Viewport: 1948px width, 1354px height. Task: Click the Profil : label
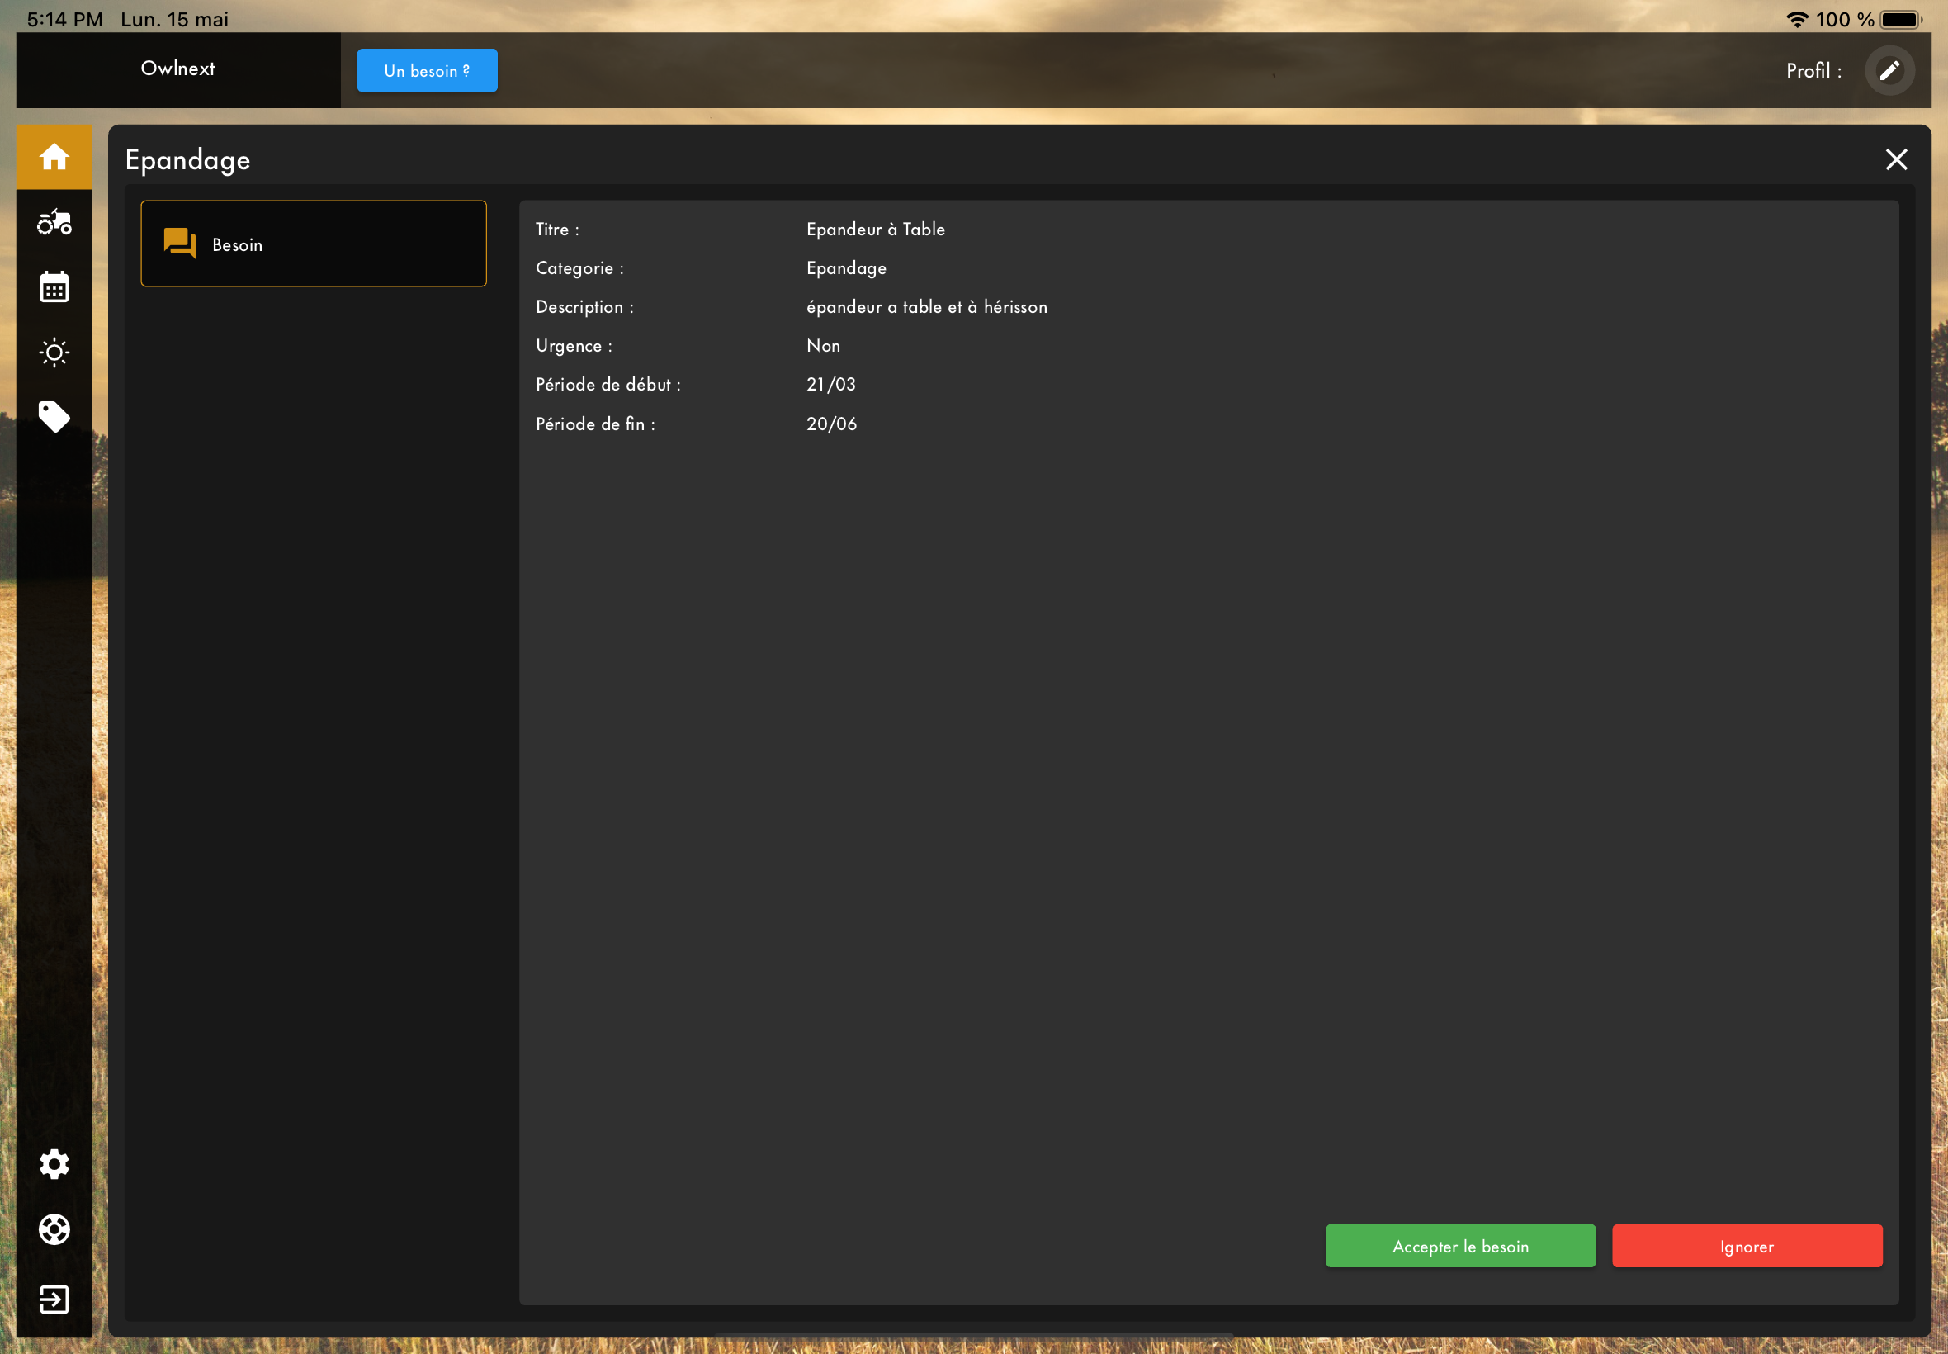[x=1814, y=71]
